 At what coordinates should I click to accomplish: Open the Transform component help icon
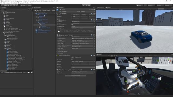tap(92, 13)
